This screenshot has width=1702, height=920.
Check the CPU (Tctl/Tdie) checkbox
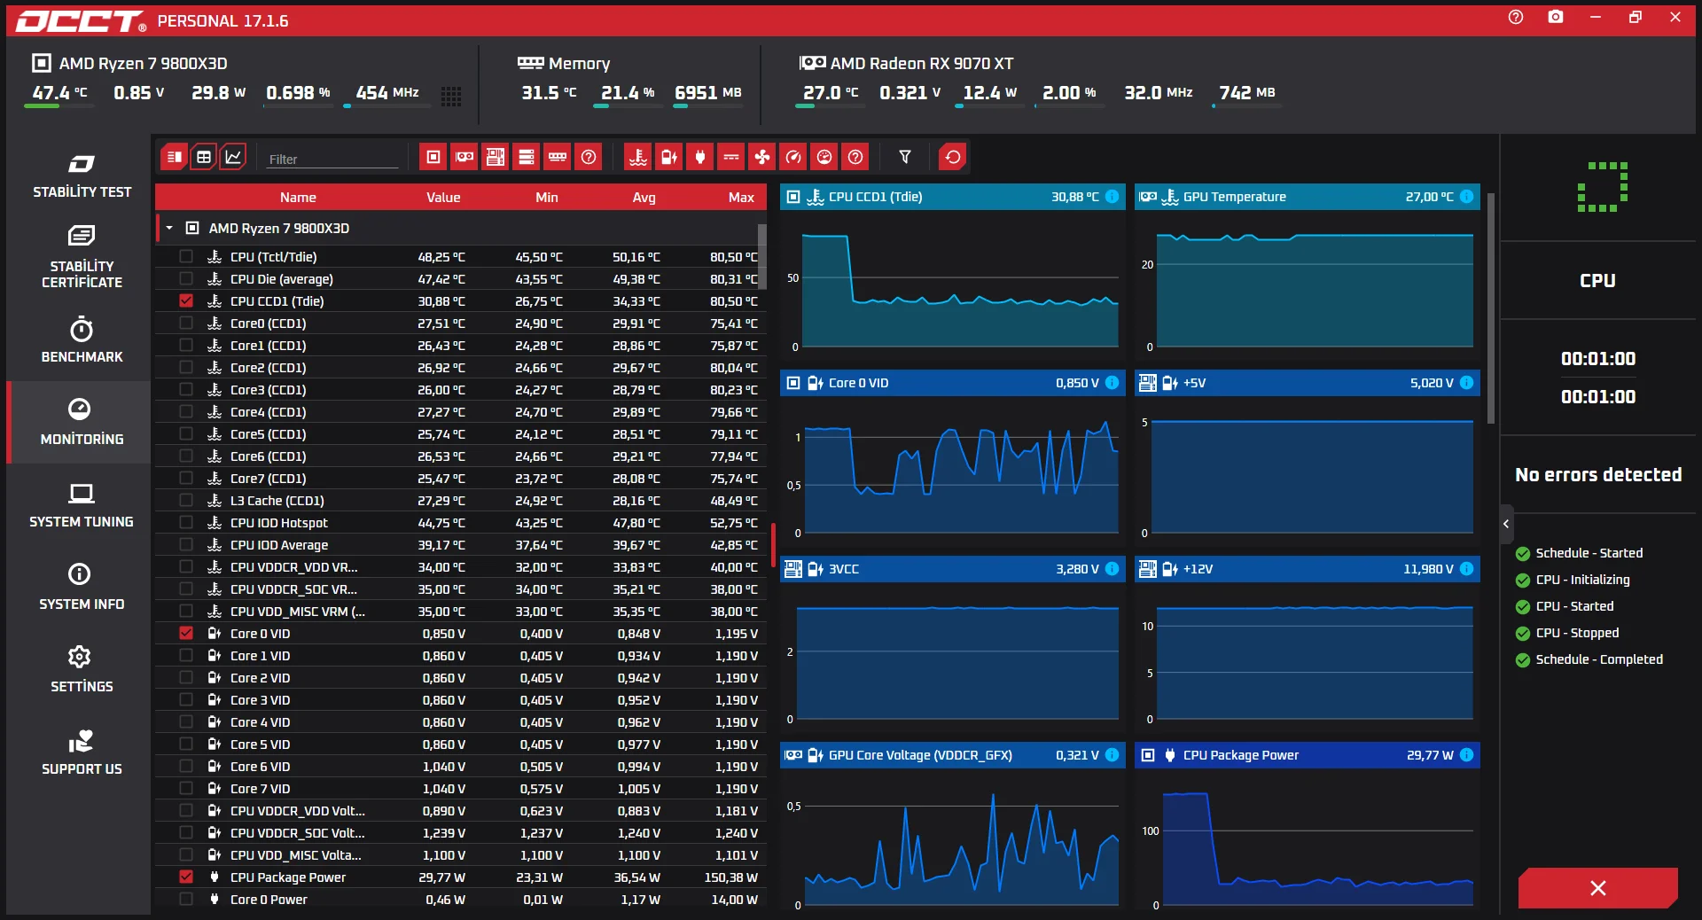[186, 256]
